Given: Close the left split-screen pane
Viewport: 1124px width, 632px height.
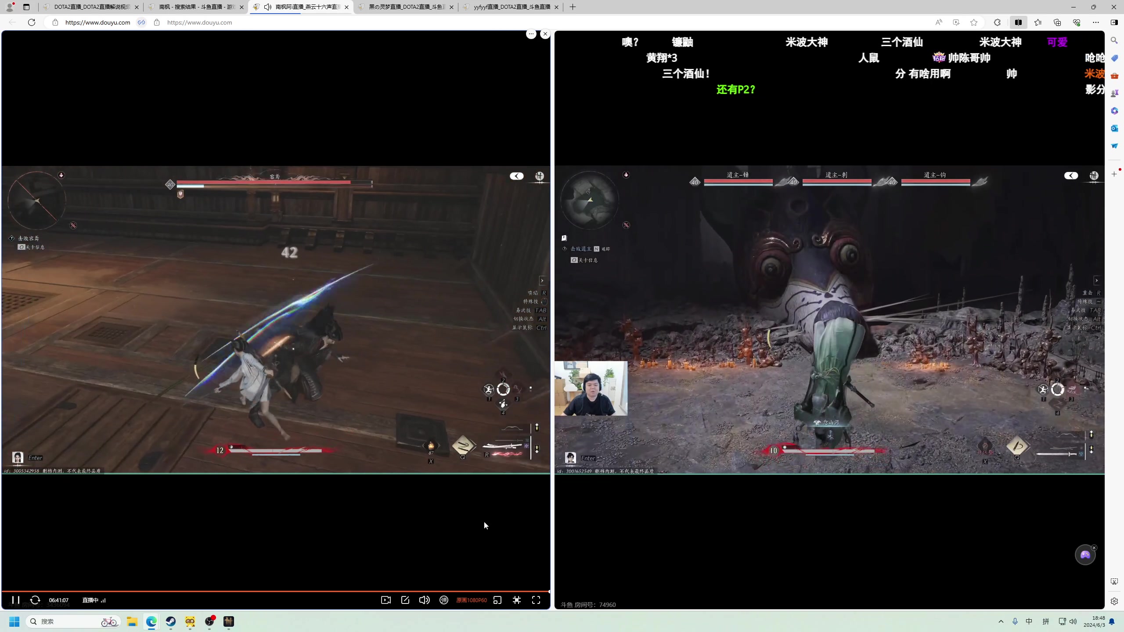Looking at the screenshot, I should [545, 34].
